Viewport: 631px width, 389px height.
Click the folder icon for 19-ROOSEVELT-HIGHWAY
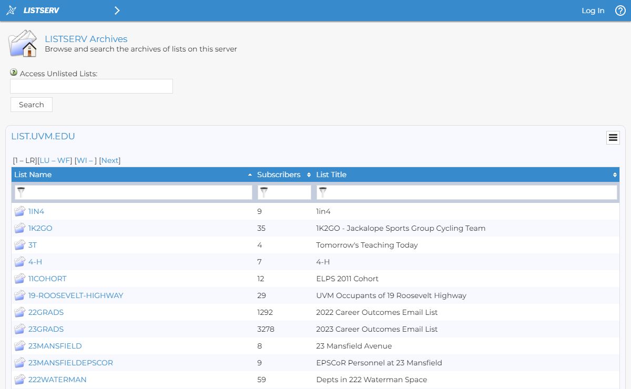pyautogui.click(x=20, y=295)
